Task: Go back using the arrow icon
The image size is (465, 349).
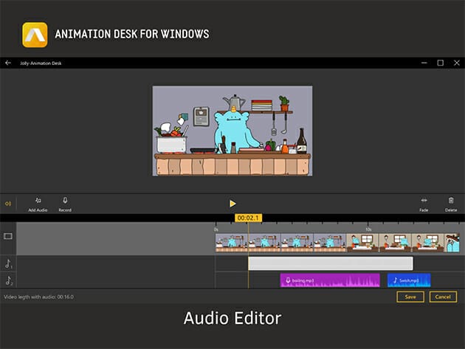Action: tap(8, 63)
